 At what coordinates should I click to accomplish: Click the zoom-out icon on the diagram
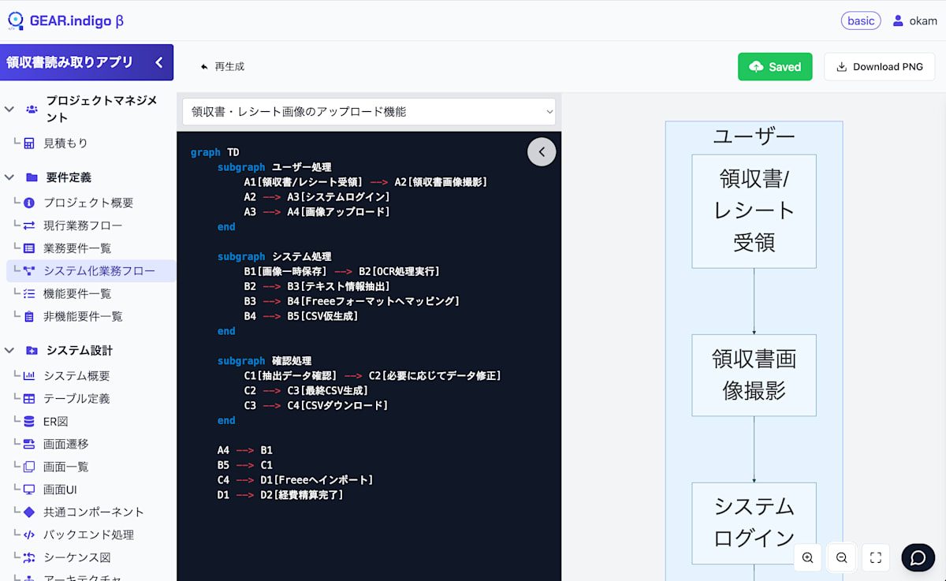point(841,557)
